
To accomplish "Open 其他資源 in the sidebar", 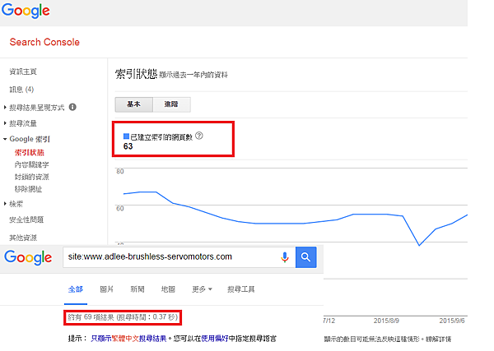I will 23,238.
